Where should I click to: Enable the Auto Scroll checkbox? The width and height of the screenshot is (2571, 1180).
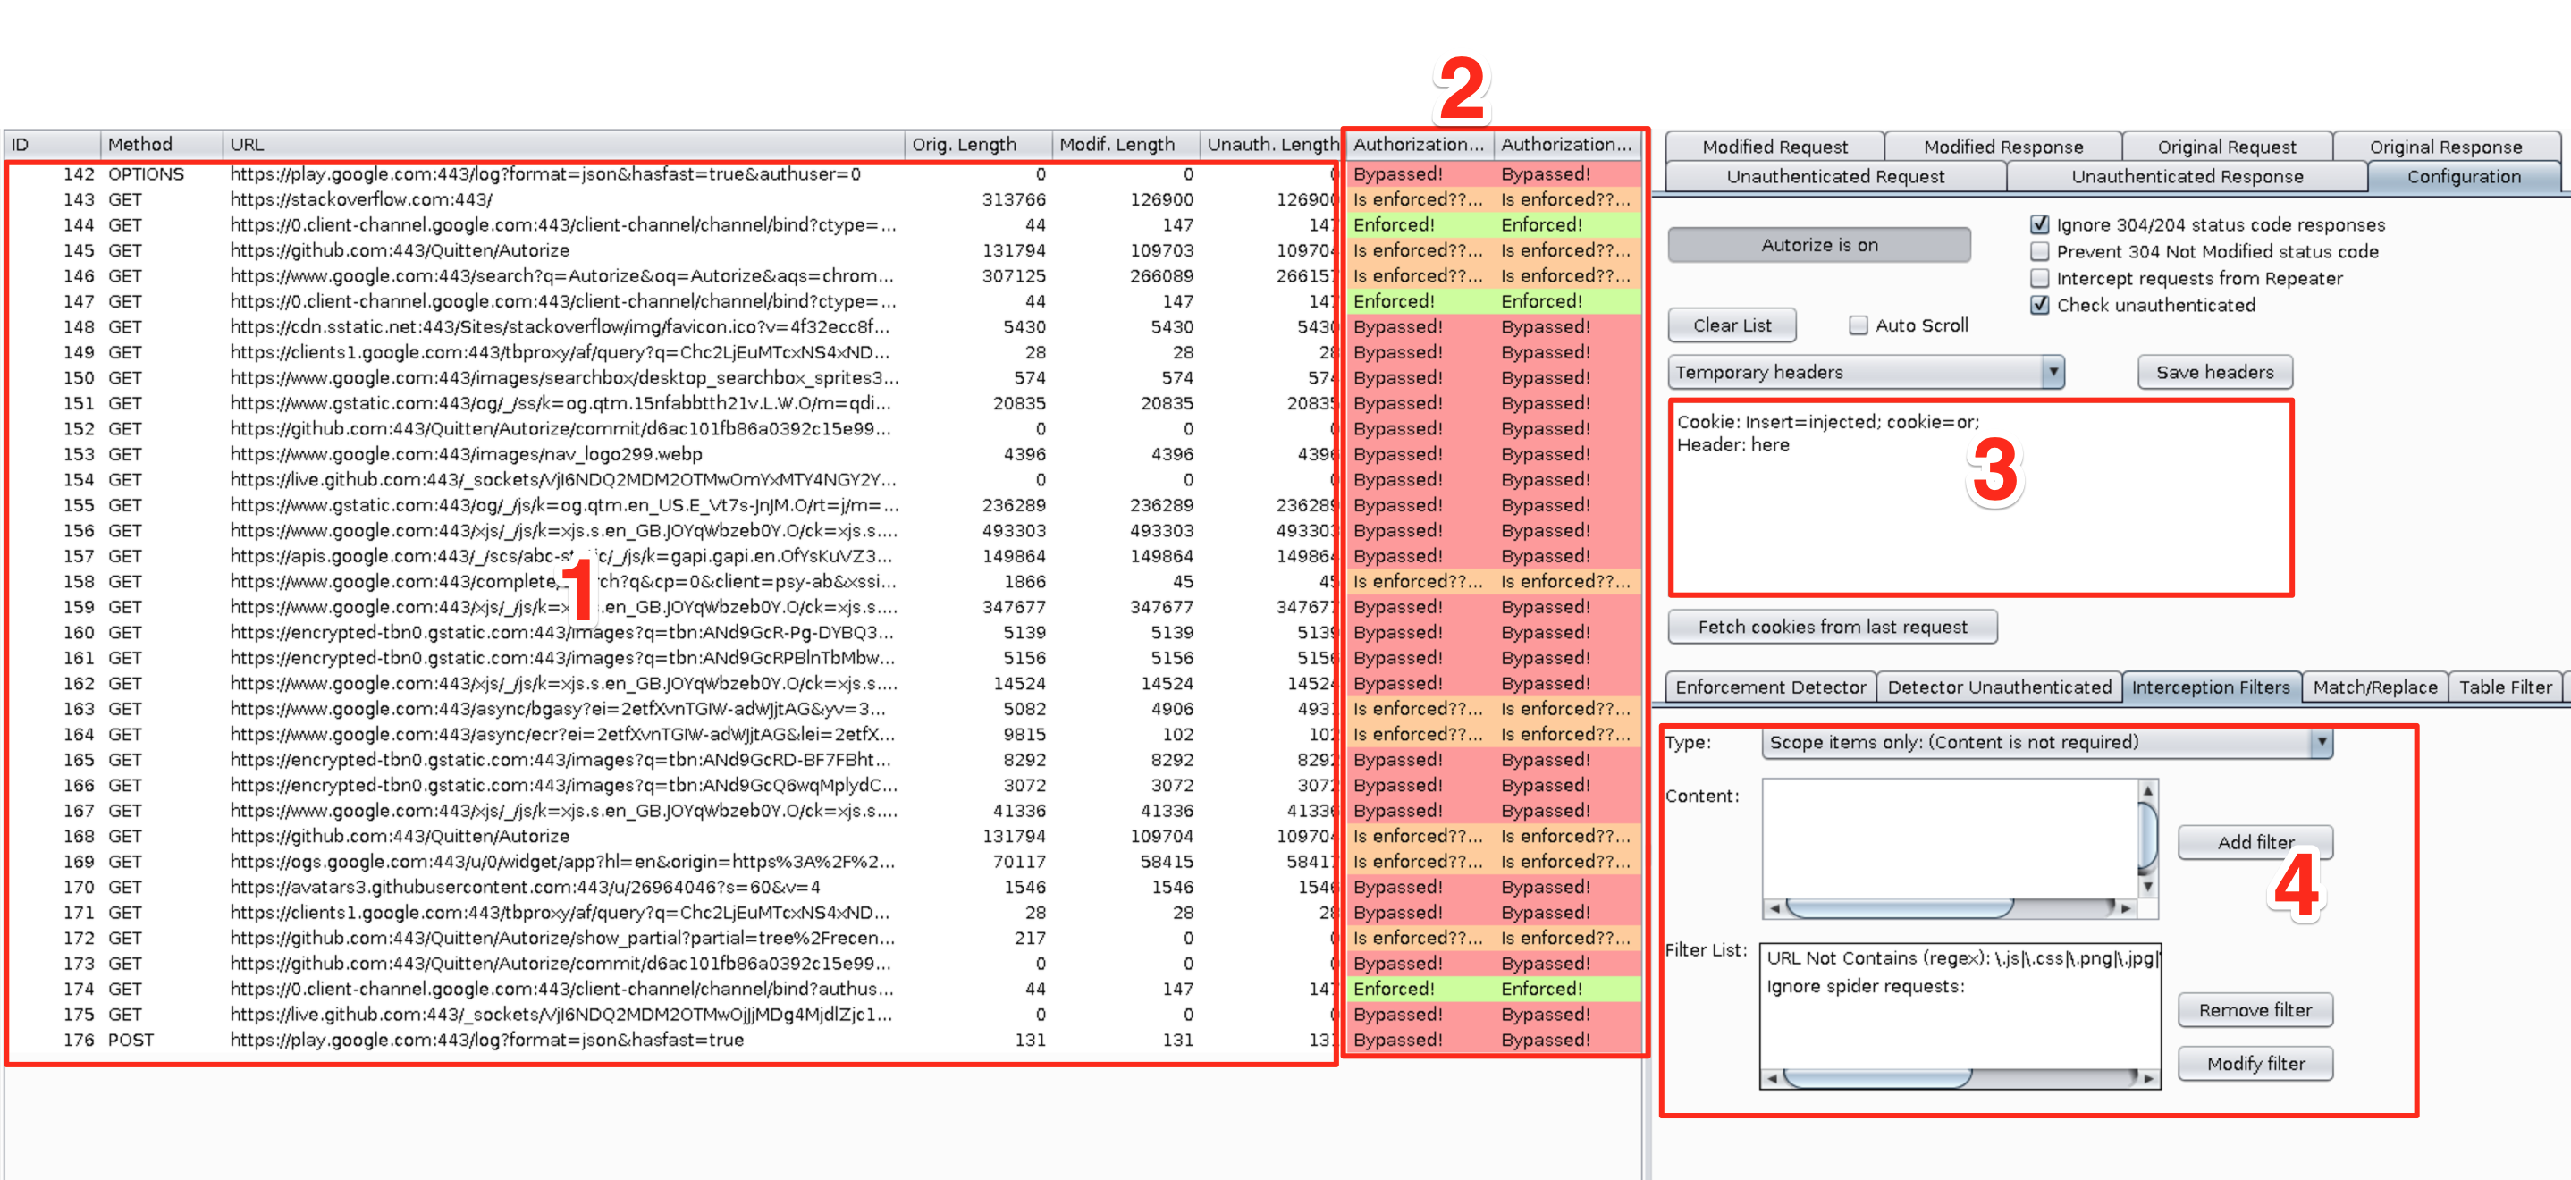click(x=1858, y=325)
